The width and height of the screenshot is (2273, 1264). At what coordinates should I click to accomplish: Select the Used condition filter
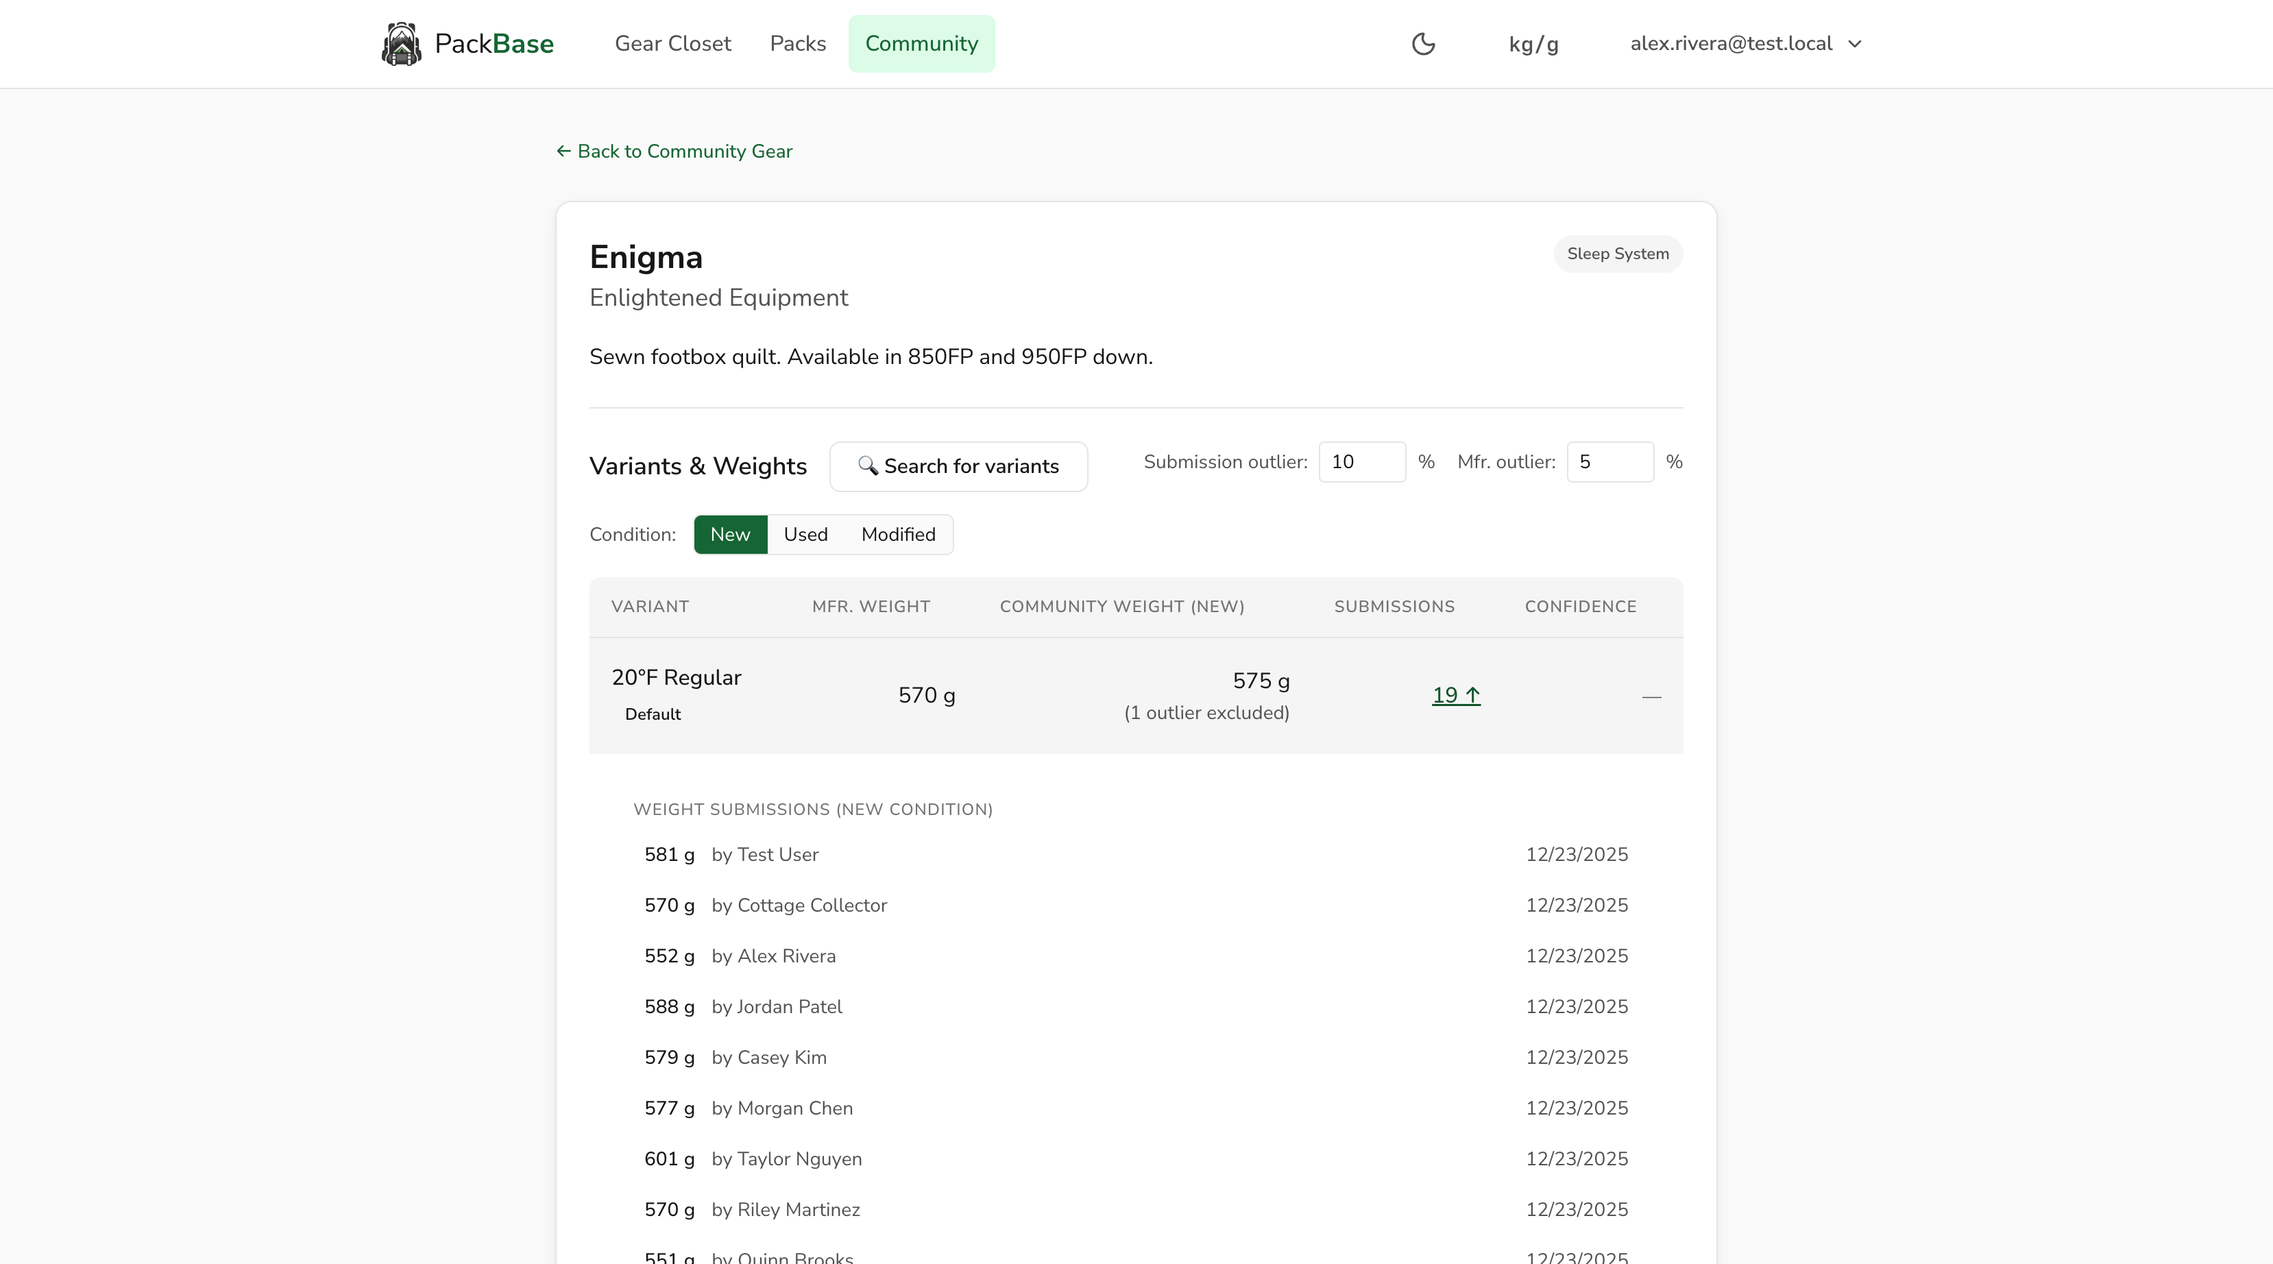[x=805, y=534]
